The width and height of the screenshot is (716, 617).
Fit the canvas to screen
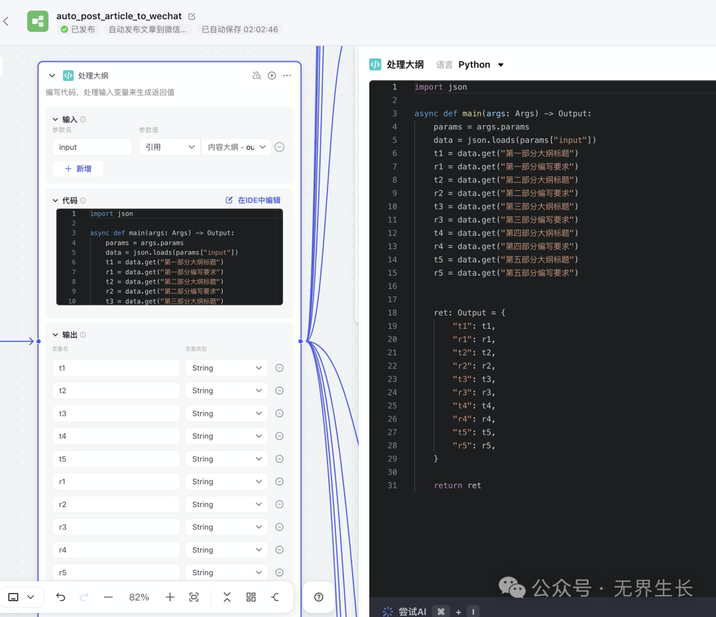[194, 597]
